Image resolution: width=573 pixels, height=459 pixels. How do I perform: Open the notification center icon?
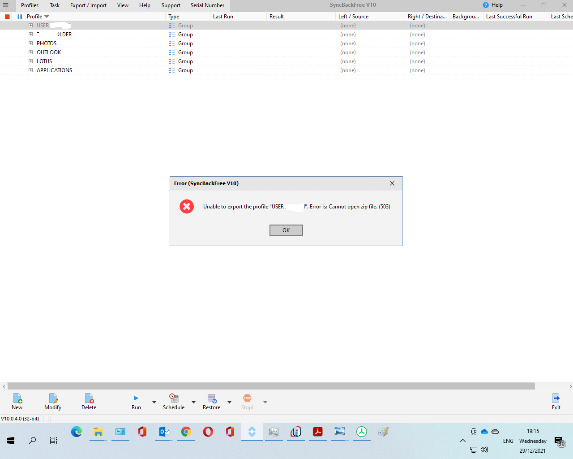coord(560,442)
